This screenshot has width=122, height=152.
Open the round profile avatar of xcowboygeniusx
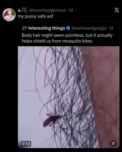tap(9, 15)
